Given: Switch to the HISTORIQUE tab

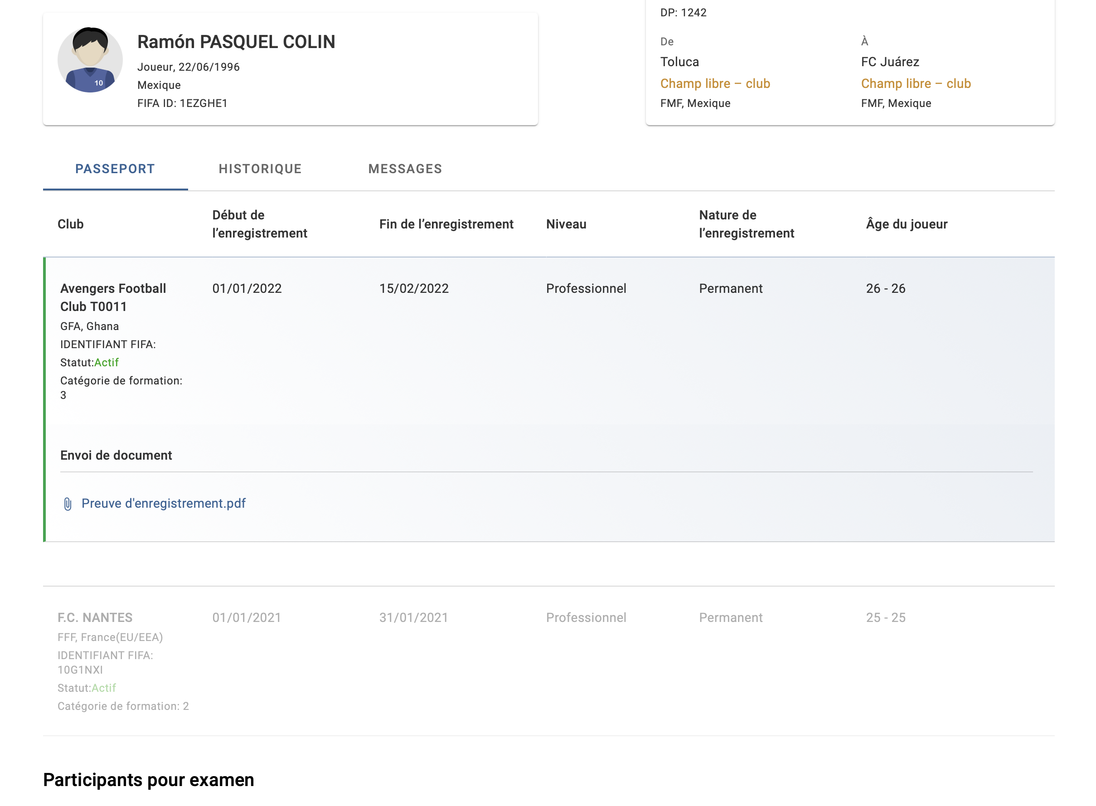Looking at the screenshot, I should [260, 169].
